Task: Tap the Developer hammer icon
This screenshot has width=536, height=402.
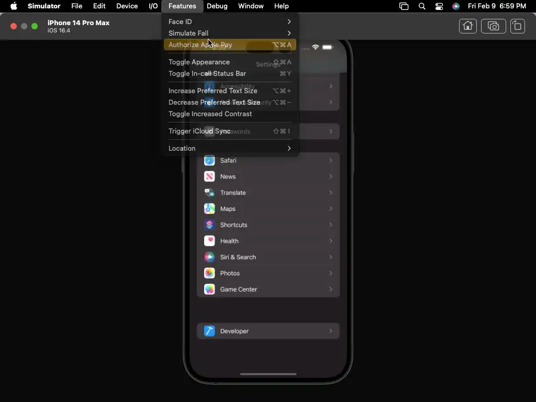Action: click(x=209, y=331)
